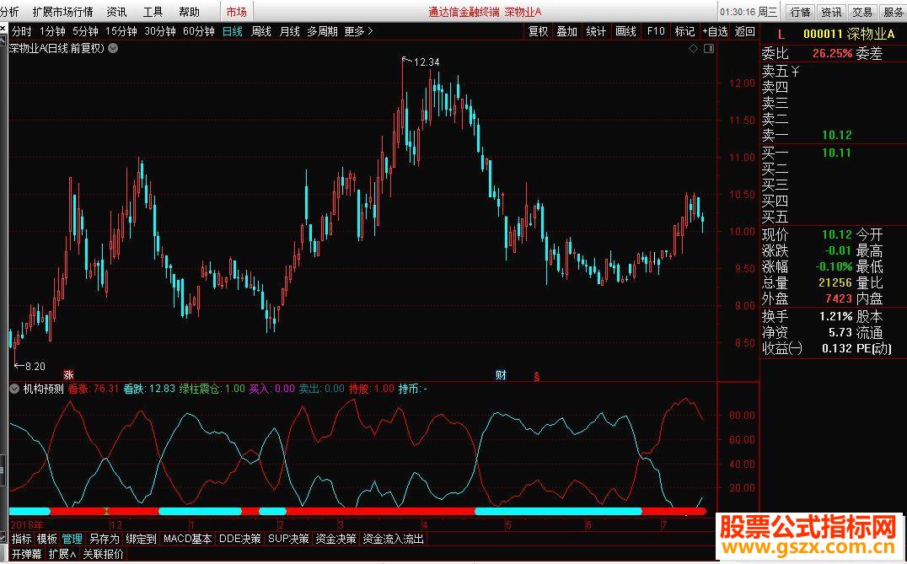Open the 扩展市场行情 menu
Screen dimensions: 907x564
62,12
